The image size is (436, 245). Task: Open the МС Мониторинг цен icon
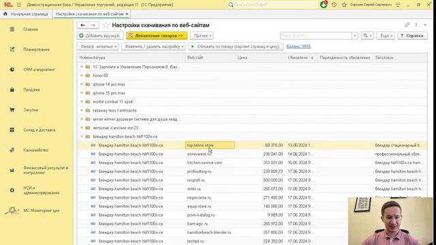click(12, 210)
